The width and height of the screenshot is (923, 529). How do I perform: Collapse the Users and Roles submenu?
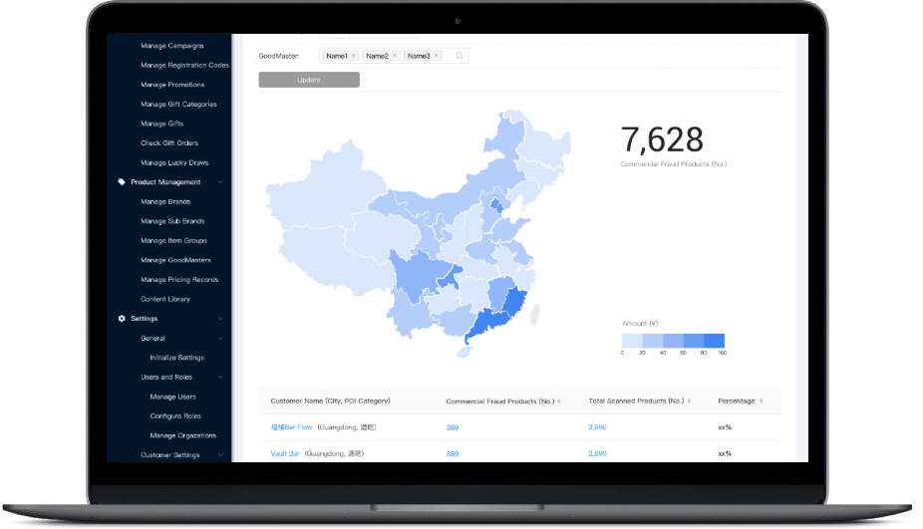click(221, 378)
